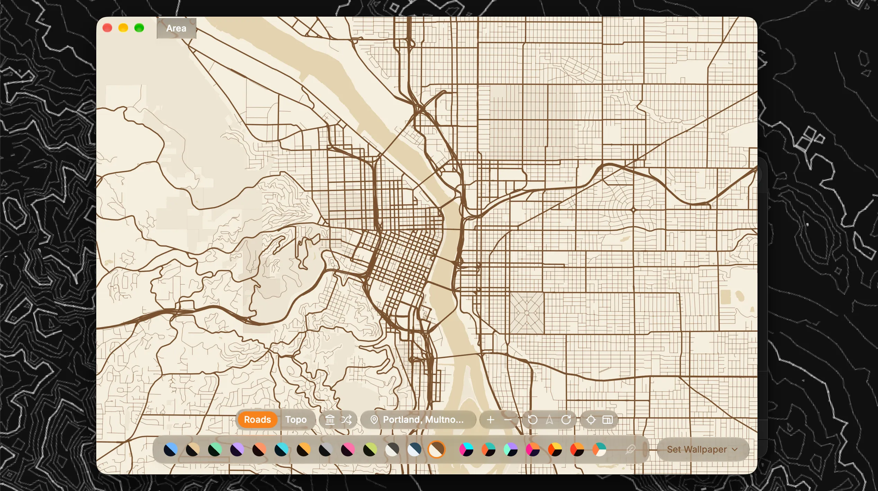This screenshot has width=878, height=491.
Task: Pick the orange, teal and cream tri-color swatch
Action: tap(599, 449)
